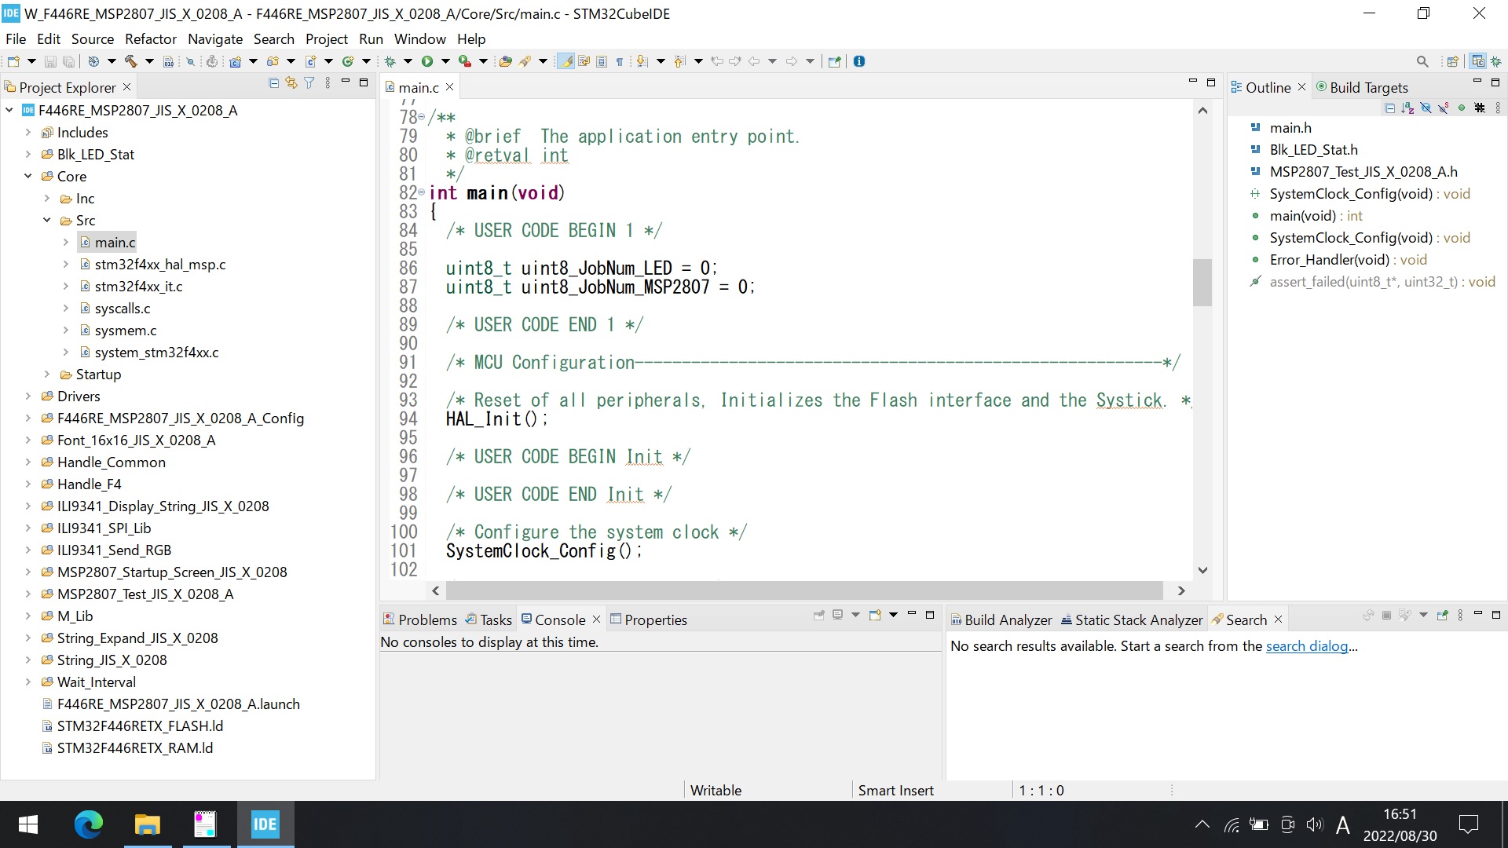The image size is (1508, 848).
Task: Switch to the Build Targets tab
Action: pyautogui.click(x=1362, y=87)
